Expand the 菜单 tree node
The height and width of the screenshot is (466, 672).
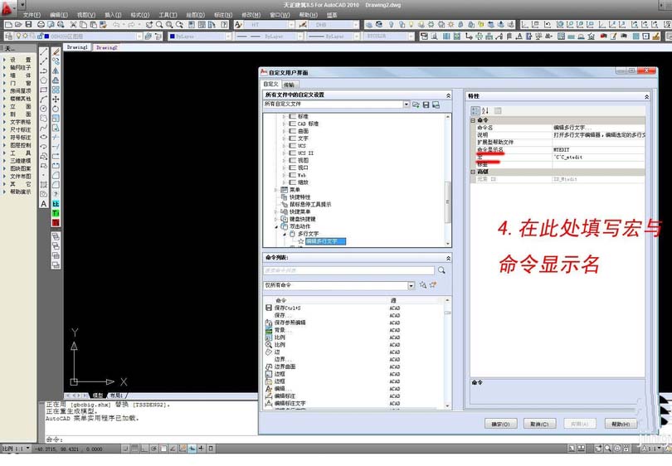(276, 190)
